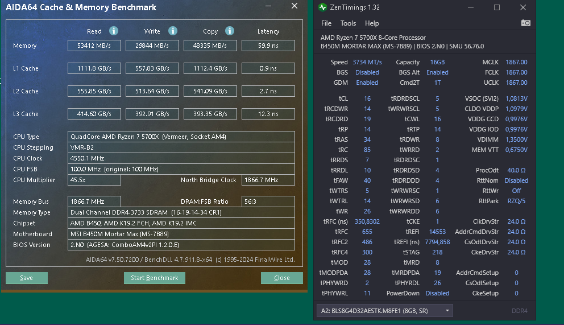564x325 pixels.
Task: Click the tWR value 26
Action: (367, 211)
